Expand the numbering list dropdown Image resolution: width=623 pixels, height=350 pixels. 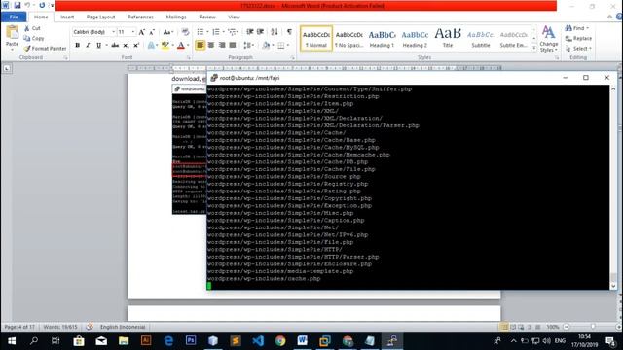[224, 32]
